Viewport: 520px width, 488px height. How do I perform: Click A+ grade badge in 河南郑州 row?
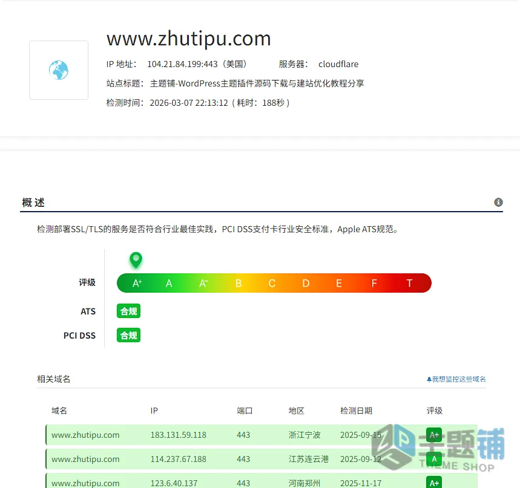[434, 483]
